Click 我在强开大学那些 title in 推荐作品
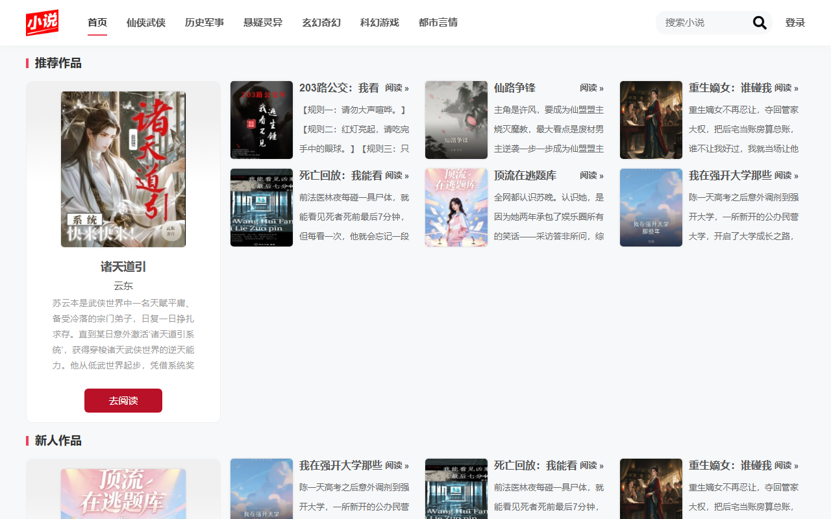 [730, 175]
